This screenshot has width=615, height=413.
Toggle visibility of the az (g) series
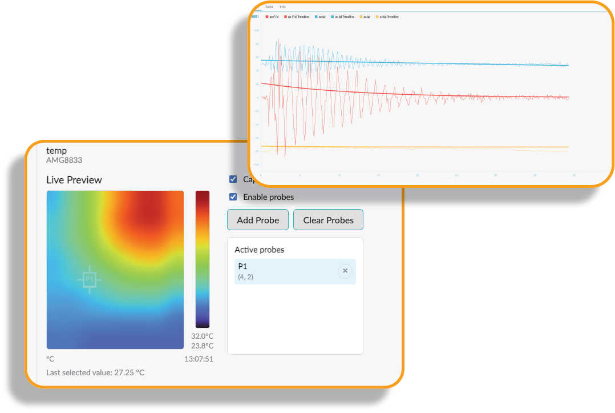(365, 17)
